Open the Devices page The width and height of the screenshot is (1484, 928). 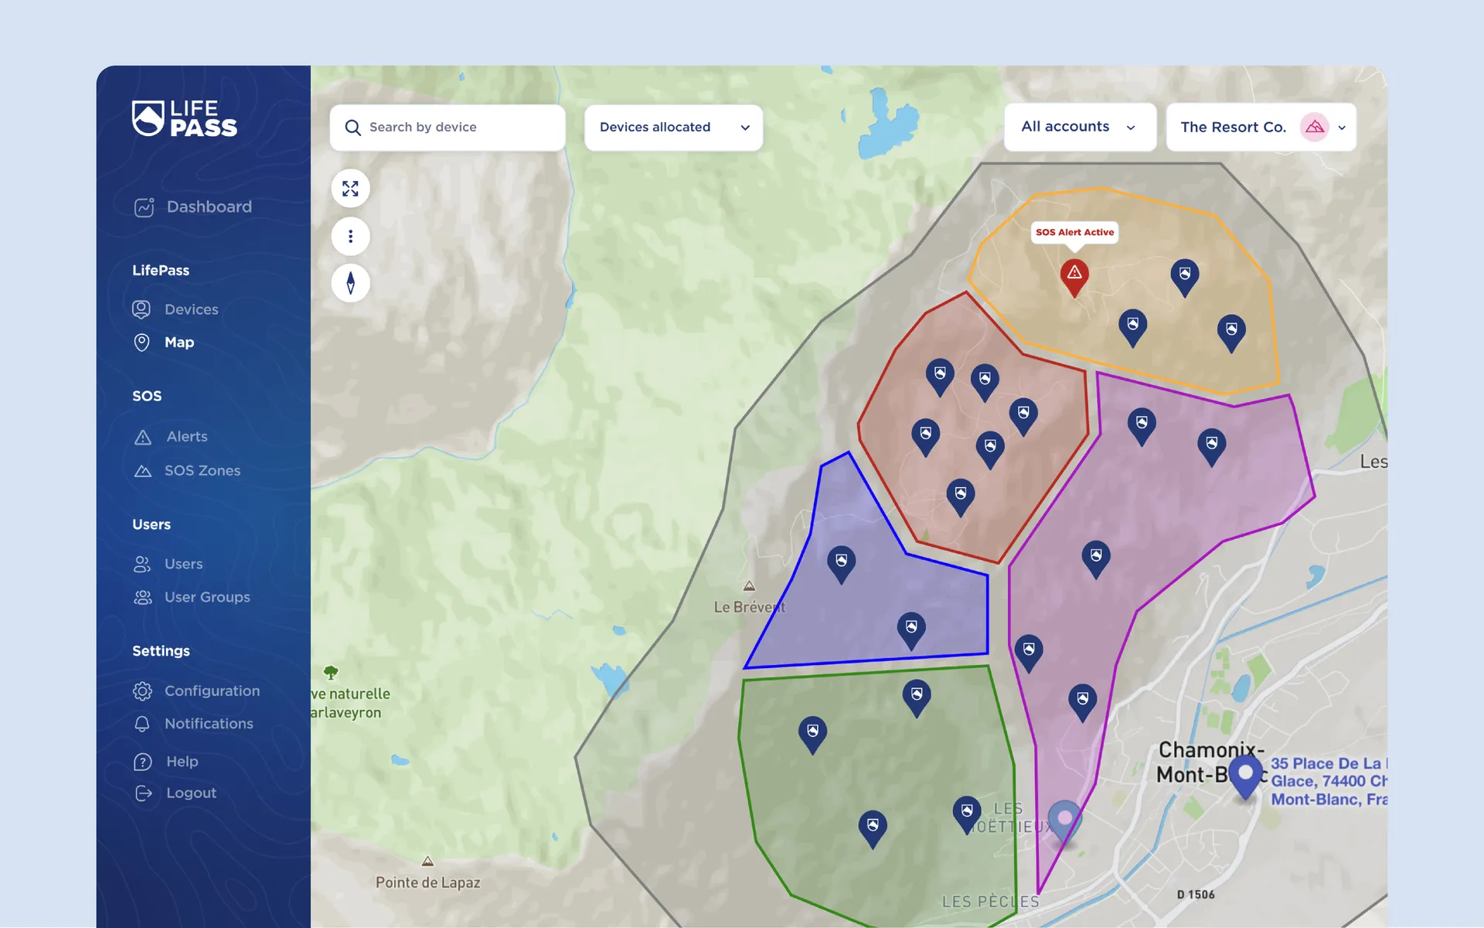click(x=175, y=309)
